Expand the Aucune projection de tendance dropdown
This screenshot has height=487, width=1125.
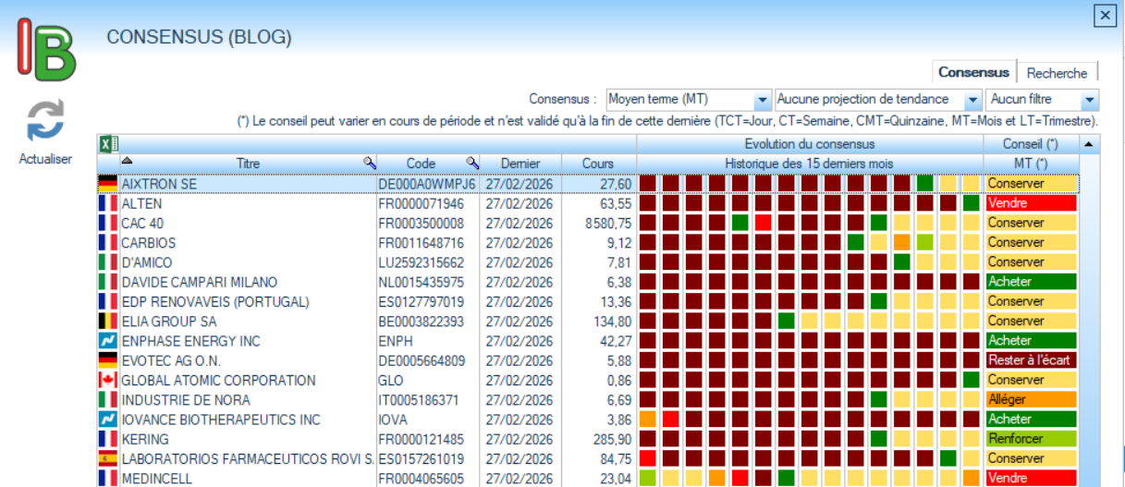972,100
